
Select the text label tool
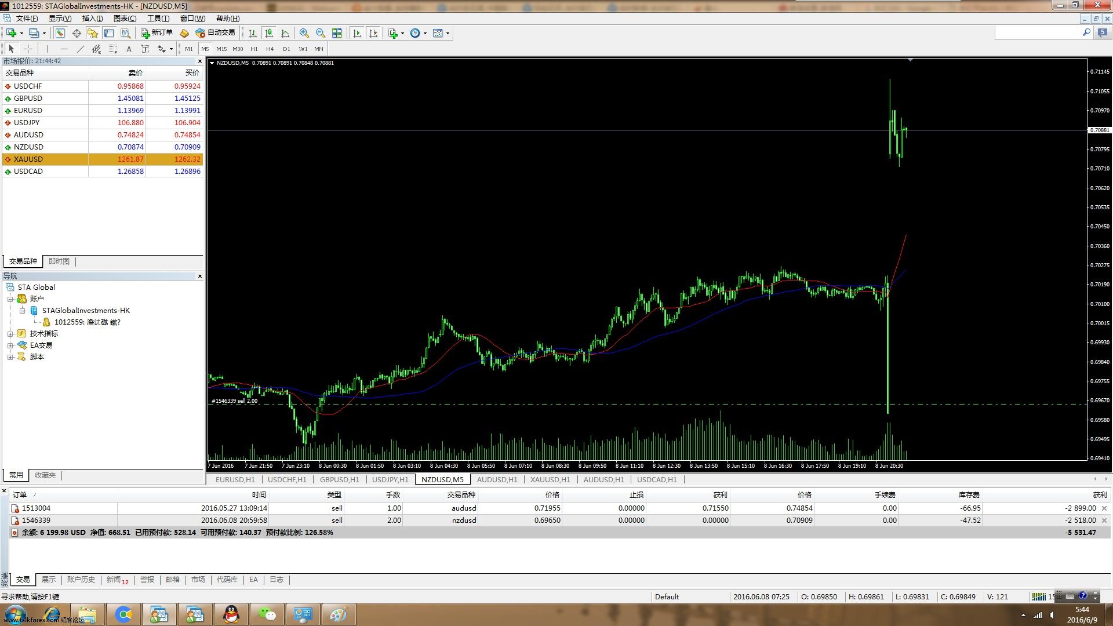[x=145, y=49]
